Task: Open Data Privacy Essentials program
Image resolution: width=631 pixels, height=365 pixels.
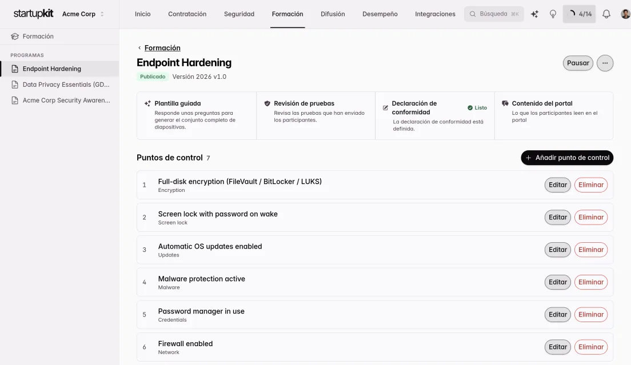Action: coord(59,85)
